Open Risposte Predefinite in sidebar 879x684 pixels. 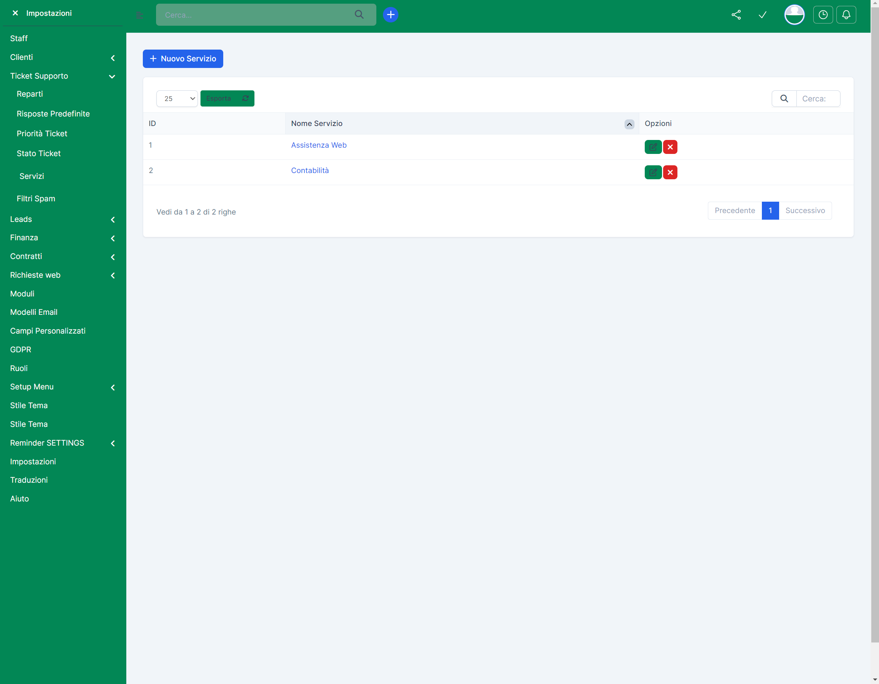point(53,114)
